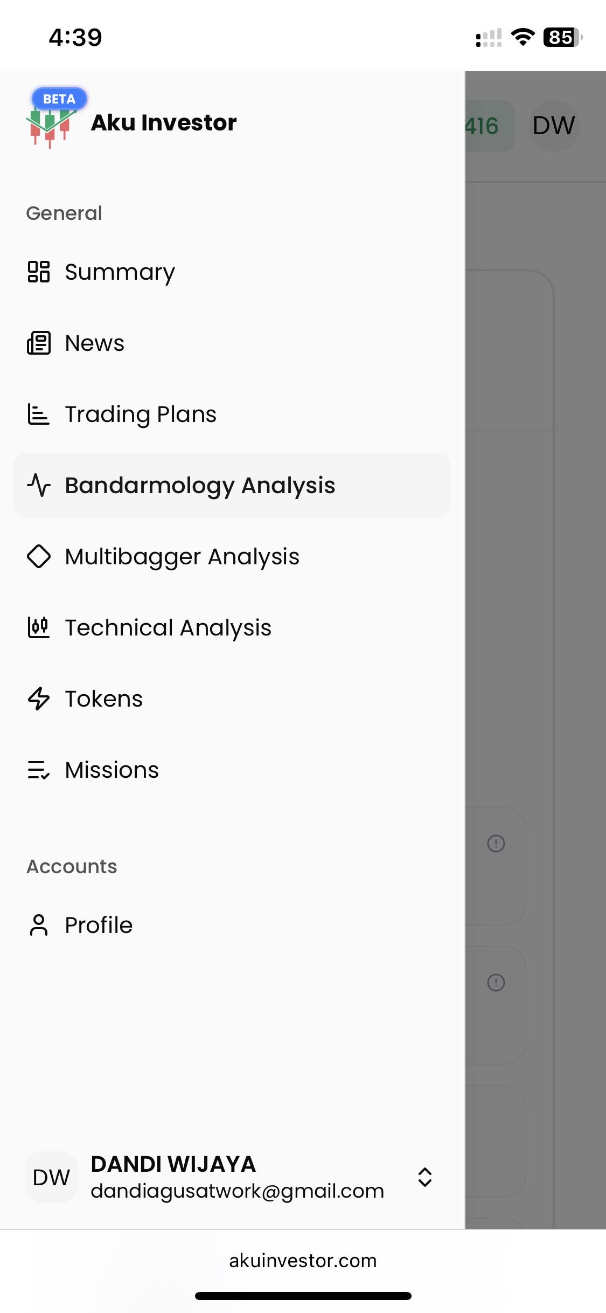Click the Summary grid icon
The image size is (606, 1313).
click(x=39, y=272)
